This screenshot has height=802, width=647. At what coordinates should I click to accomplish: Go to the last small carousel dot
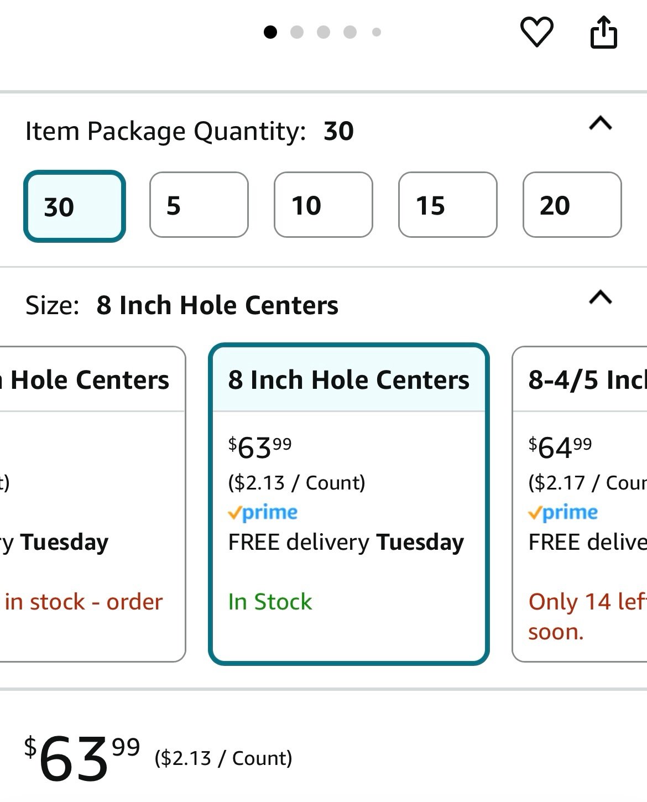377,32
